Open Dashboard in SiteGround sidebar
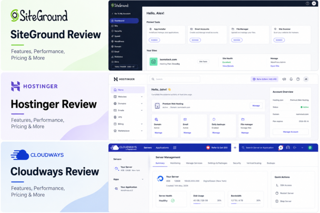320x213 pixels. point(124,20)
